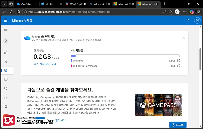Viewport: 203px width, 129px height.
Task: Open the read aloud icon
Action: click(165, 12)
